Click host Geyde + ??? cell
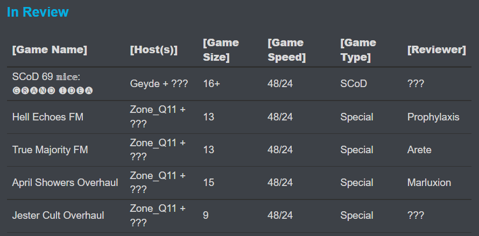Image resolution: width=479 pixels, height=236 pixels. click(159, 84)
